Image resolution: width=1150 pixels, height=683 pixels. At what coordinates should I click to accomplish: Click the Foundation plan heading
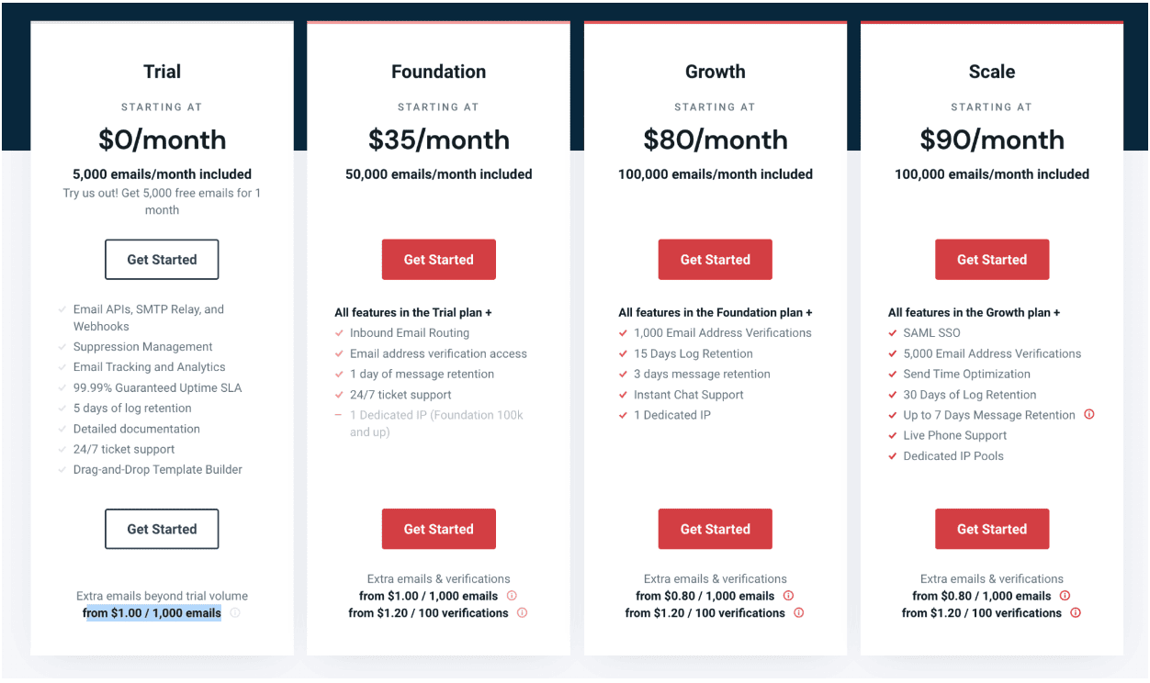click(x=439, y=72)
